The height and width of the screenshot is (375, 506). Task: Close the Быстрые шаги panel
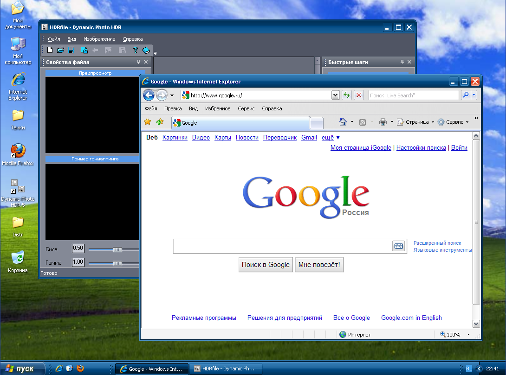[409, 62]
